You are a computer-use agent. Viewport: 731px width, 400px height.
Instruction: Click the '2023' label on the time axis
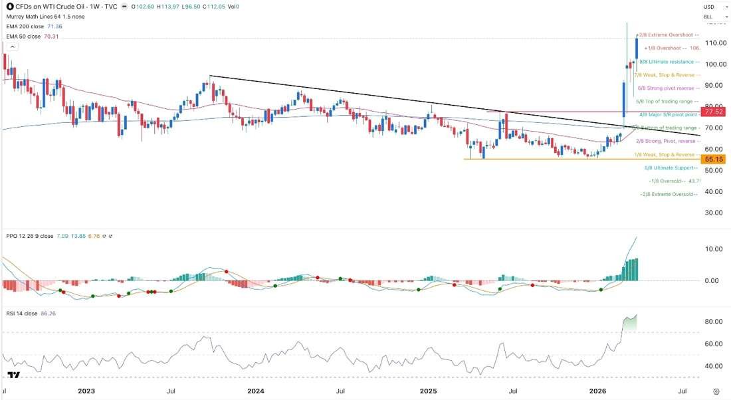tap(86, 391)
